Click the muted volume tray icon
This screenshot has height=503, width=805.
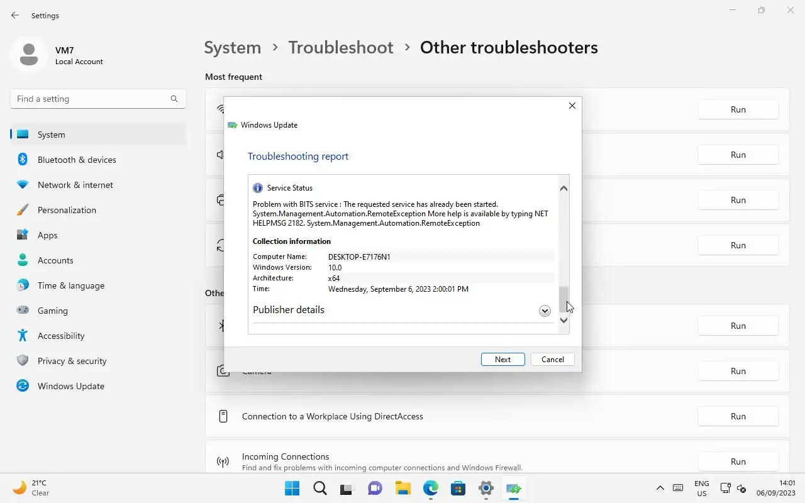tap(741, 488)
